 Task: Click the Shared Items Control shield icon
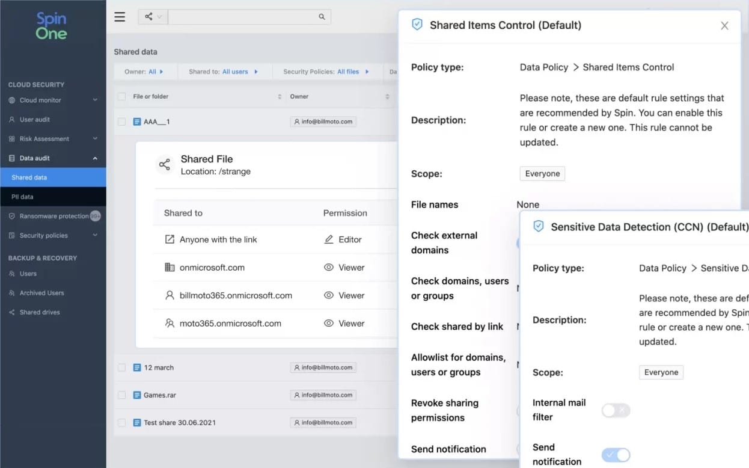(417, 25)
